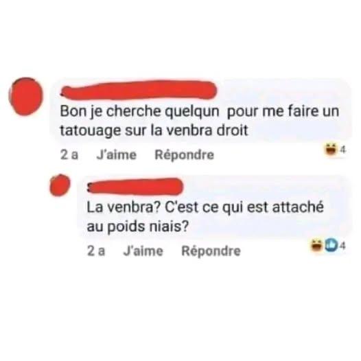Reply to 'La venbra?' comment via Répondre
The width and height of the screenshot is (361, 361).
(x=211, y=251)
